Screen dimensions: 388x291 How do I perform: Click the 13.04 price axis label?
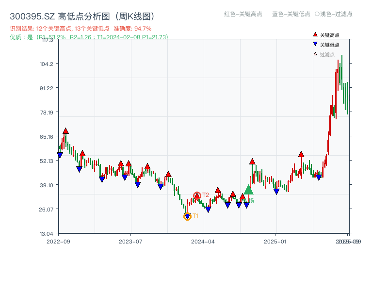pos(47,234)
